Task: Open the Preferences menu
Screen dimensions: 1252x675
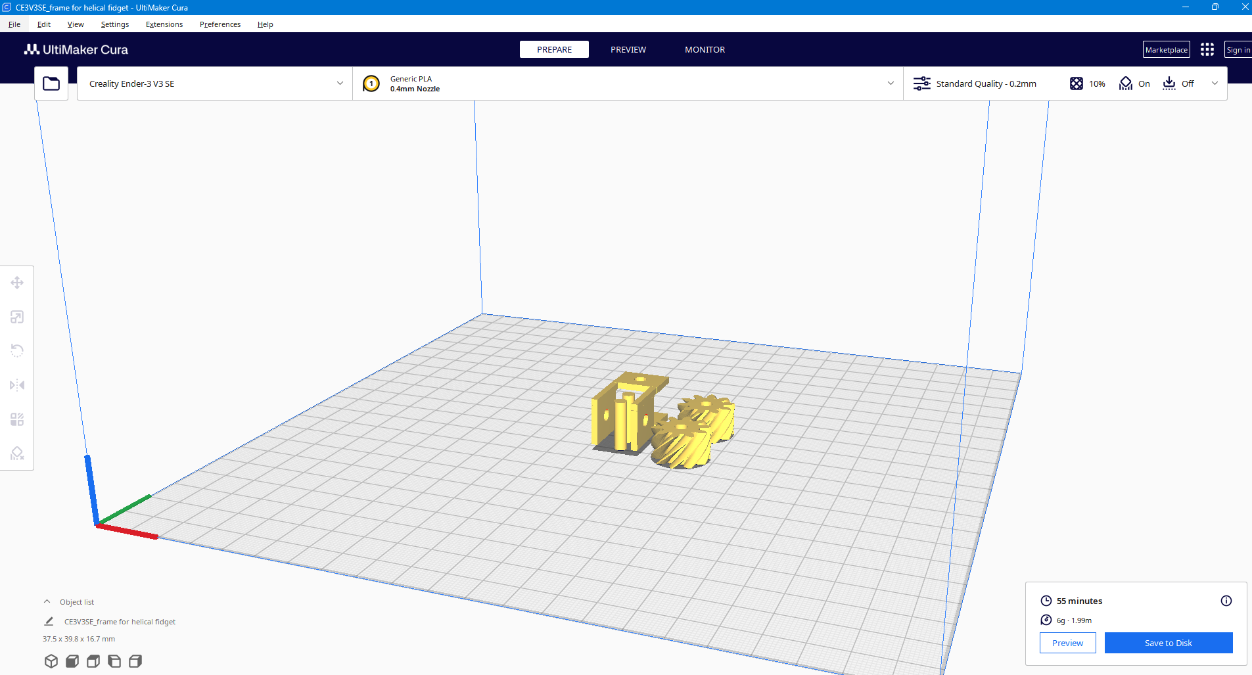Action: coord(220,24)
